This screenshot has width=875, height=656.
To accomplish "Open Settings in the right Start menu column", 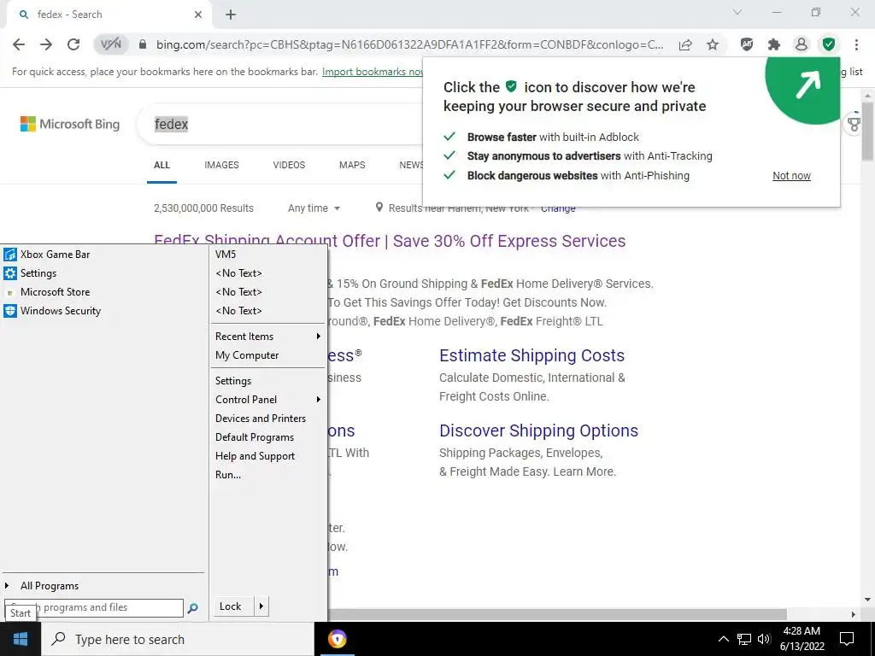I will point(267,381).
